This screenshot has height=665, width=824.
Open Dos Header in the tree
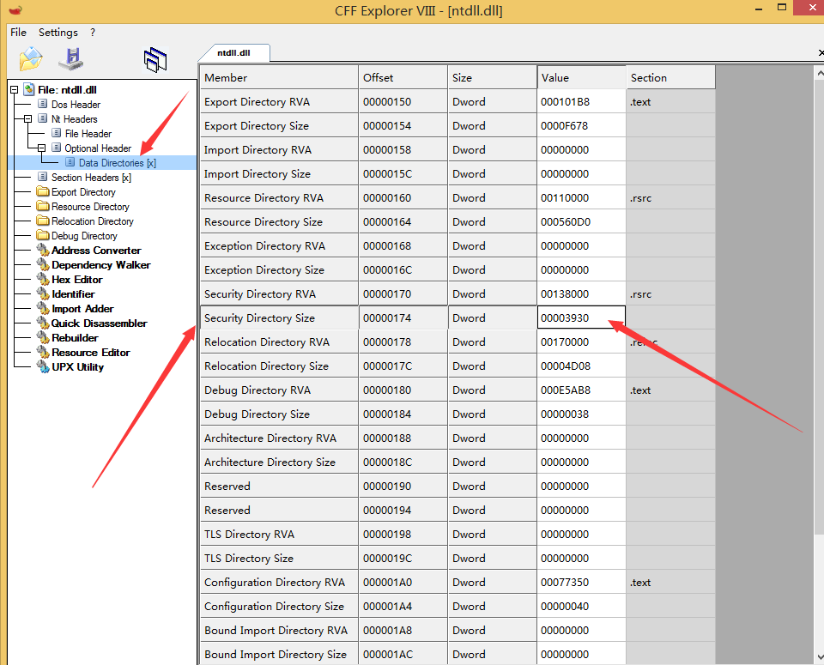pos(76,105)
